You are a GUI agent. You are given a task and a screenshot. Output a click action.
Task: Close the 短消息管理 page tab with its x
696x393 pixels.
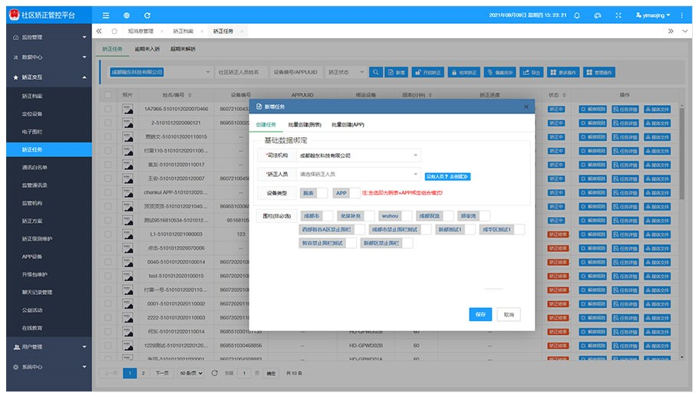point(162,31)
